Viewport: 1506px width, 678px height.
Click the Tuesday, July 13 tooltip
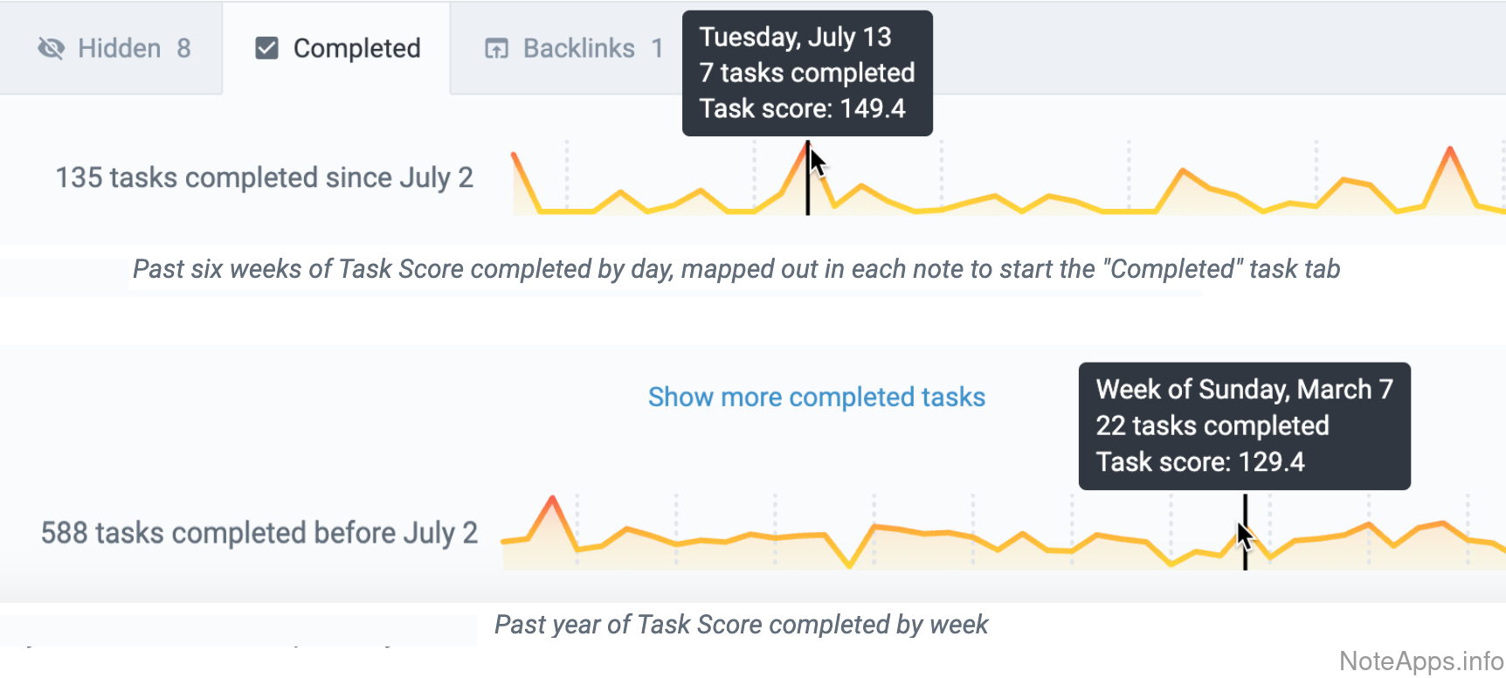[x=807, y=73]
